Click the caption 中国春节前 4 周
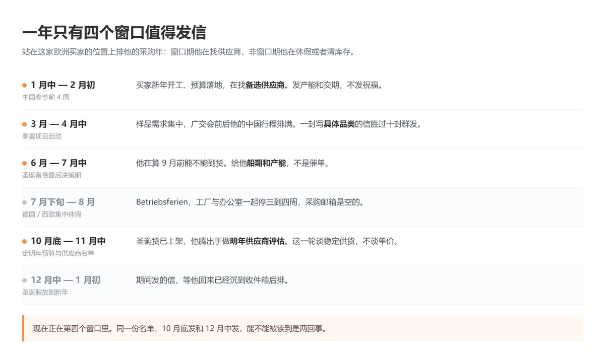 tap(46, 97)
